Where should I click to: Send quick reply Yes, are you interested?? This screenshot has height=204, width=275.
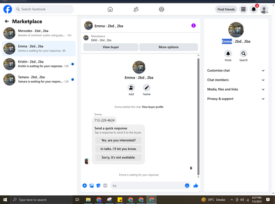(118, 140)
